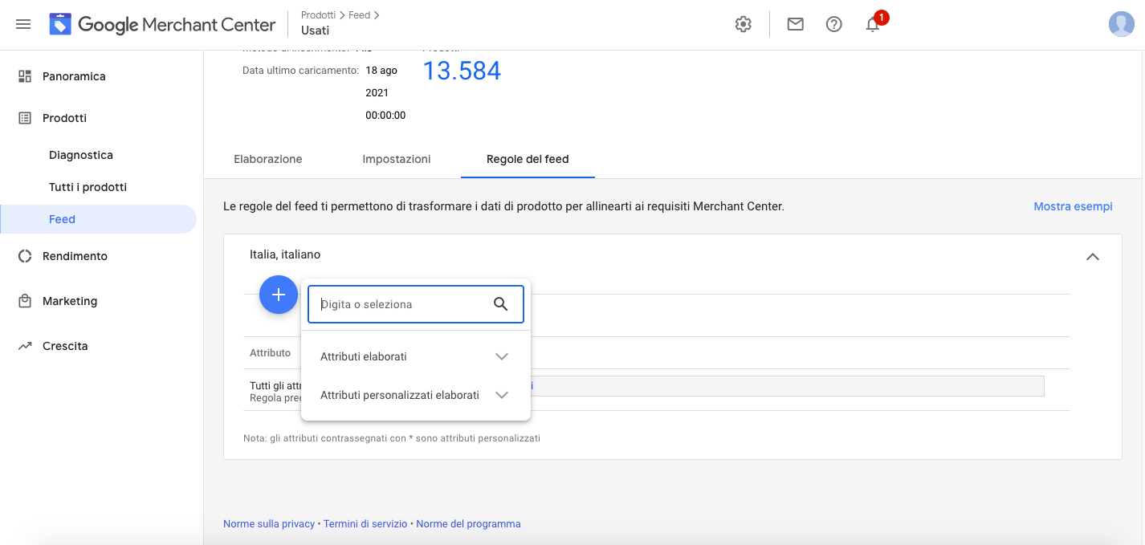Open the notifications bell
1145x545 pixels.
[873, 25]
